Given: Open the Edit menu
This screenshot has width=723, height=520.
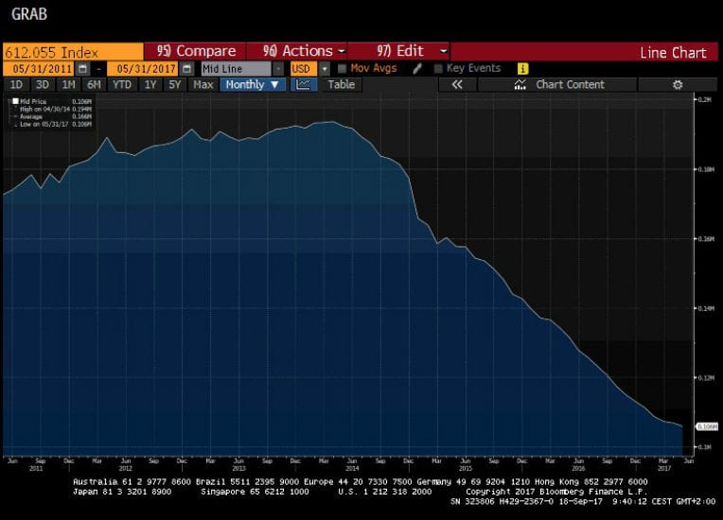Looking at the screenshot, I should 401,51.
